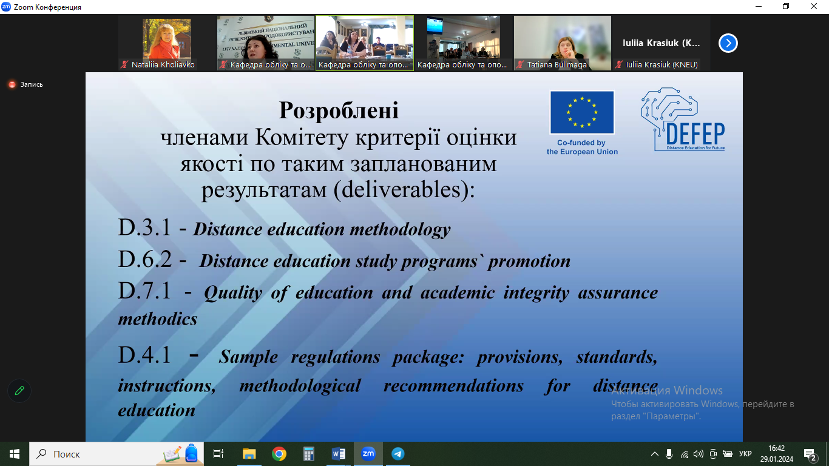Click the green annotation pencil icon

[x=19, y=391]
